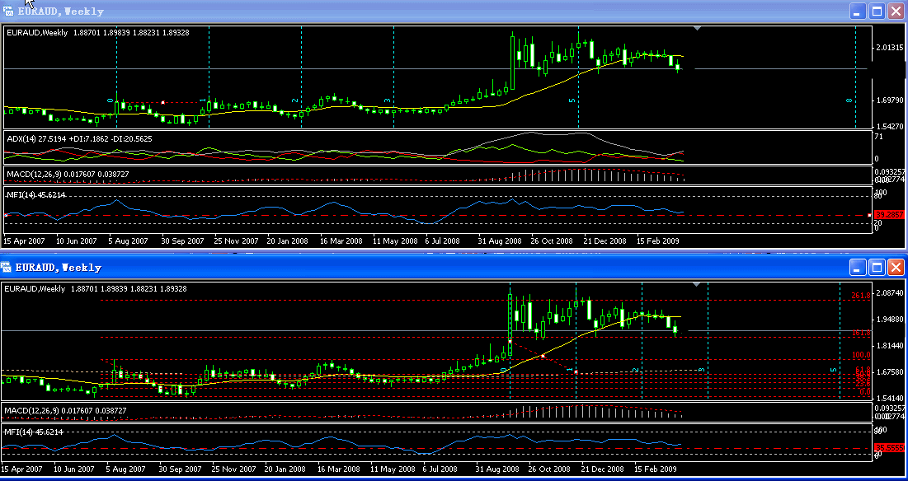Screen dimensions: 908x481
Task: Click the 1.81440 price label in bottom chart
Action: [x=891, y=346]
